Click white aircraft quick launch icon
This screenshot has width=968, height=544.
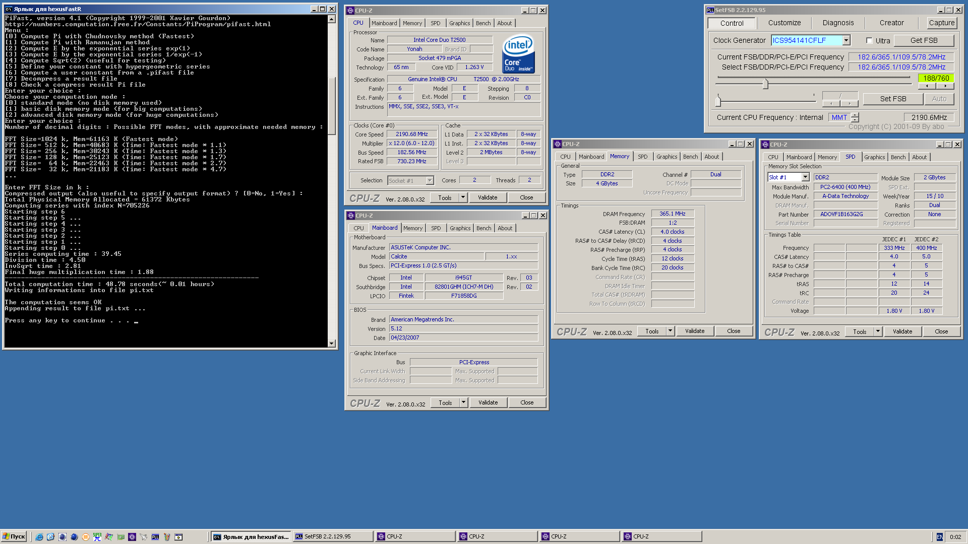[144, 537]
